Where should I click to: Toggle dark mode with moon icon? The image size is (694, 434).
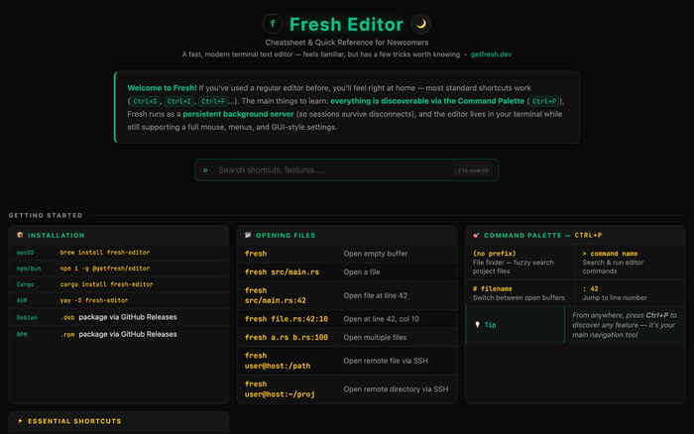[x=421, y=24]
